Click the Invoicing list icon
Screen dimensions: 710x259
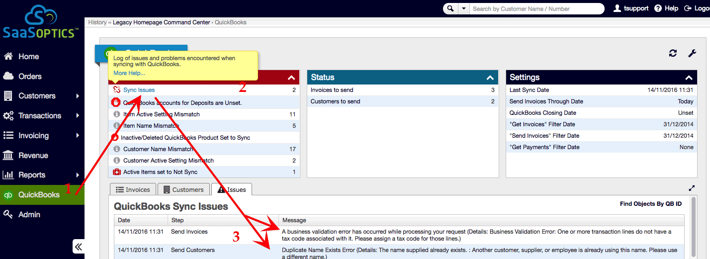click(8, 135)
